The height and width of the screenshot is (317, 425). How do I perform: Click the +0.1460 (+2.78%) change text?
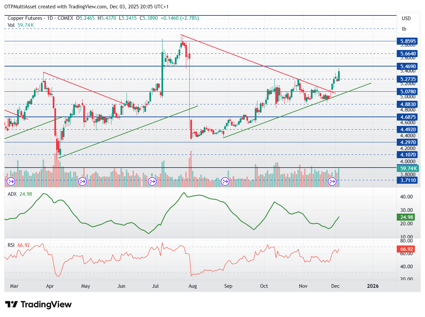[180, 18]
